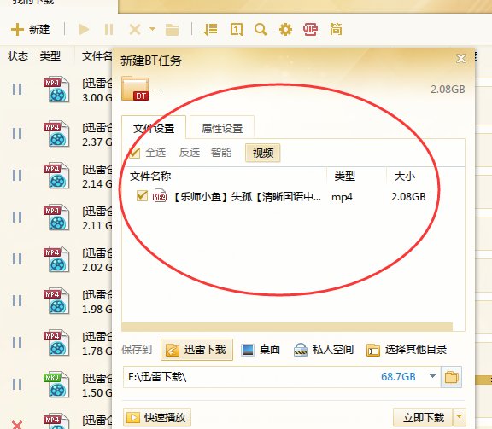This screenshot has height=429, width=492.
Task: Click MP4 icon of 2.02 G task
Action: click(56, 259)
